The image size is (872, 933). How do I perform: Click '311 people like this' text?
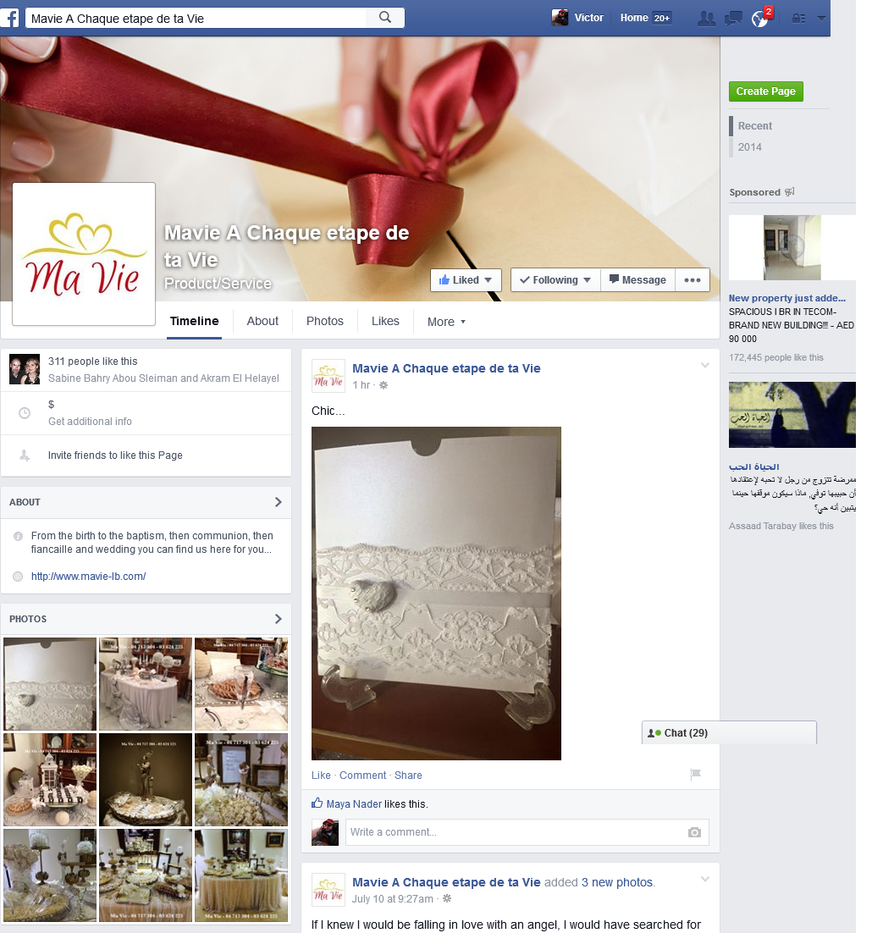(93, 362)
